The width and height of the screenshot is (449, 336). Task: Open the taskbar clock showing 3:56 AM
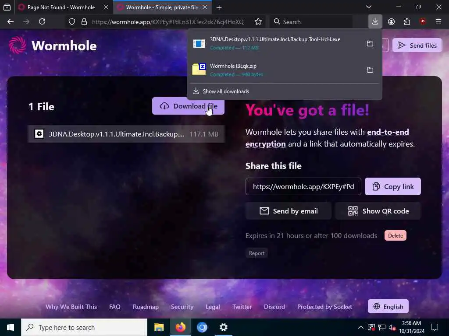[412, 327]
